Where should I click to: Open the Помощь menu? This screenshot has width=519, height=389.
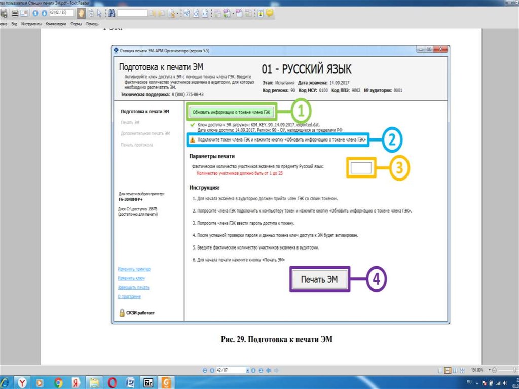point(92,24)
